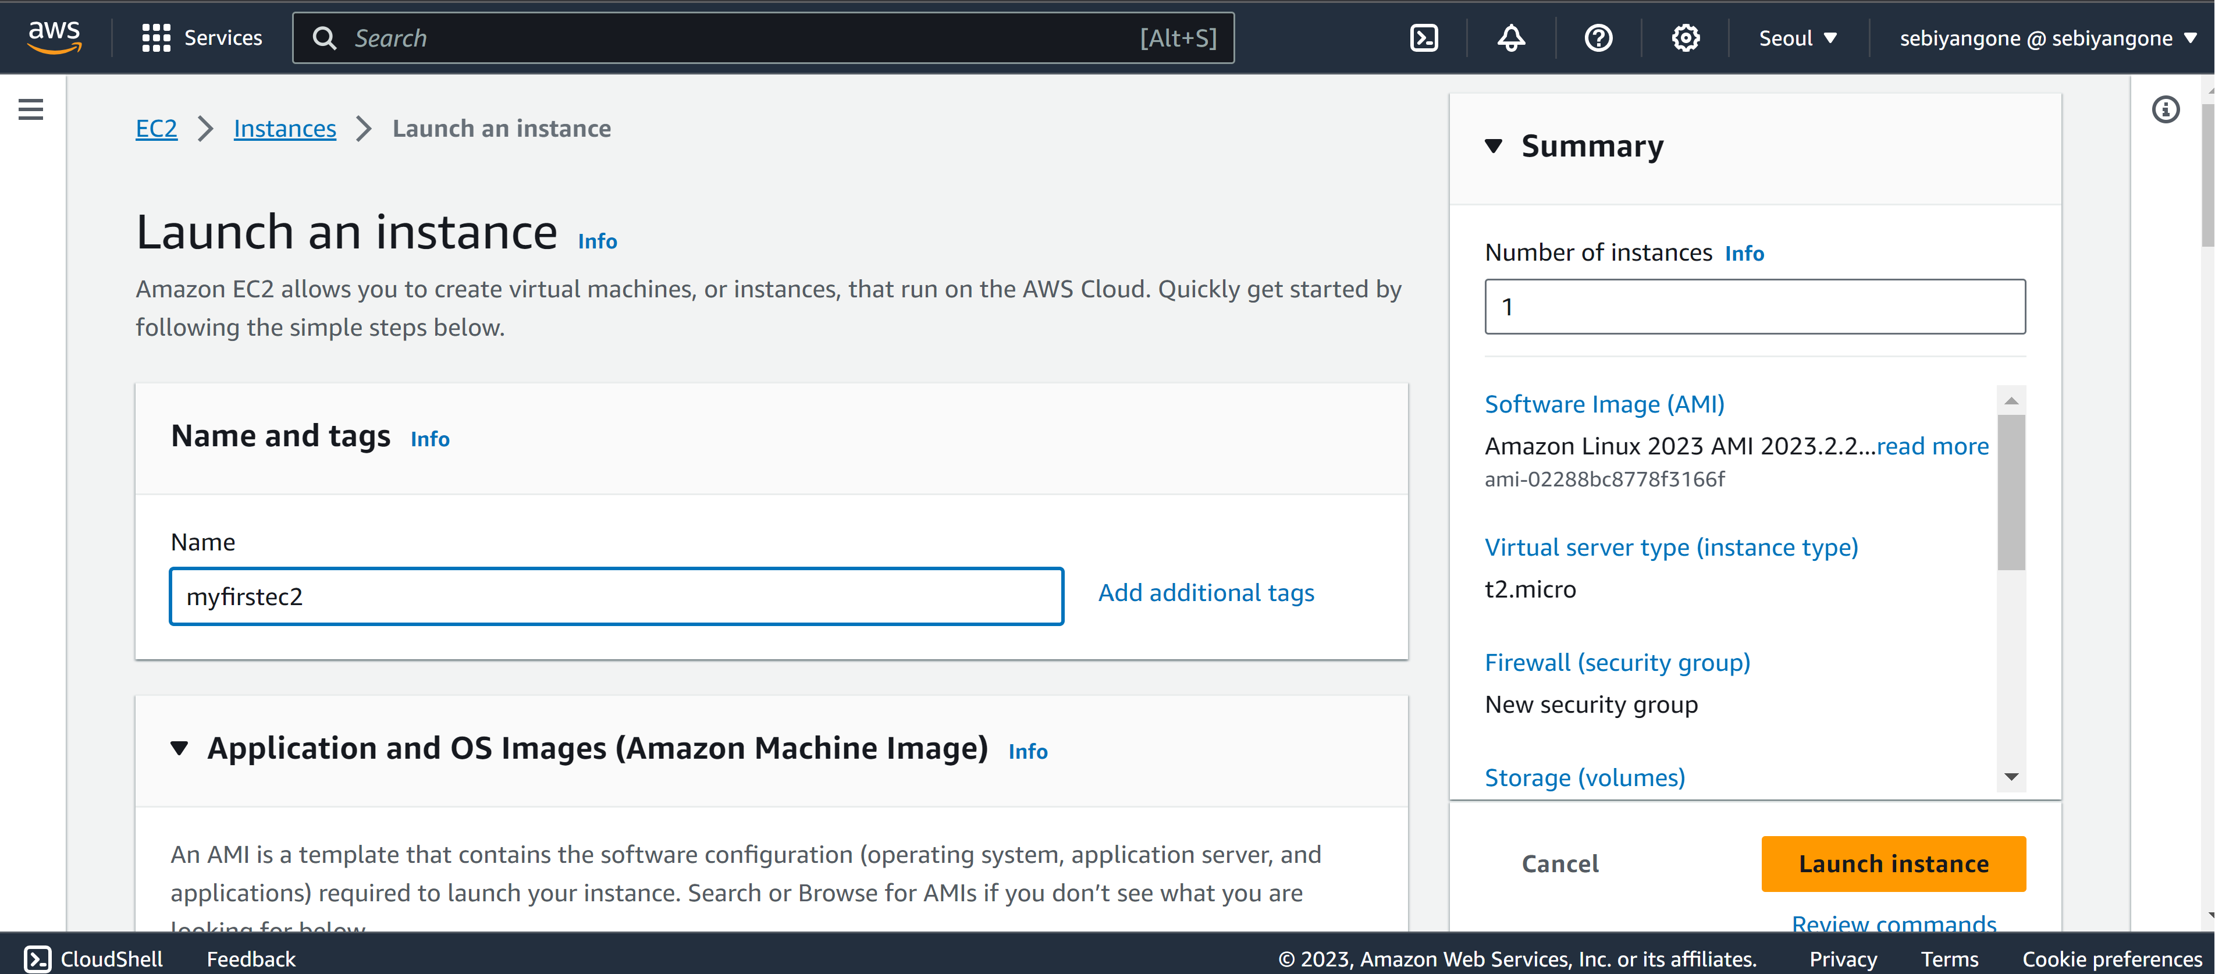The width and height of the screenshot is (2215, 974).
Task: Open the CloudShell icon in top bar
Action: [1424, 38]
